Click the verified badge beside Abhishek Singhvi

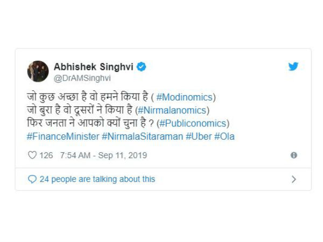click(x=143, y=67)
